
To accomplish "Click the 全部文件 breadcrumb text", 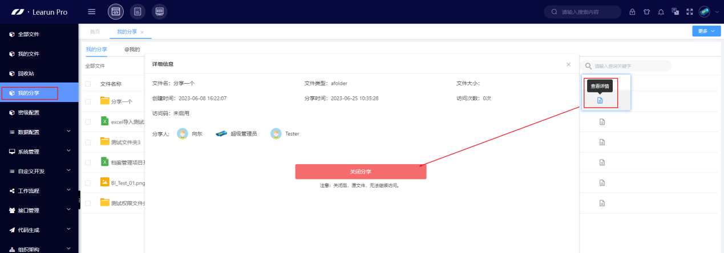I will (x=95, y=66).
